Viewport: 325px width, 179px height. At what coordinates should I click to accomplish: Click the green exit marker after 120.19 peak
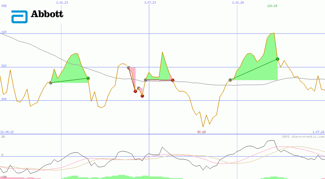pyautogui.click(x=277, y=59)
